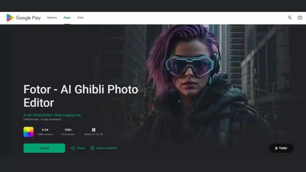
Task: Play the app Trailer
Action: [281, 148]
